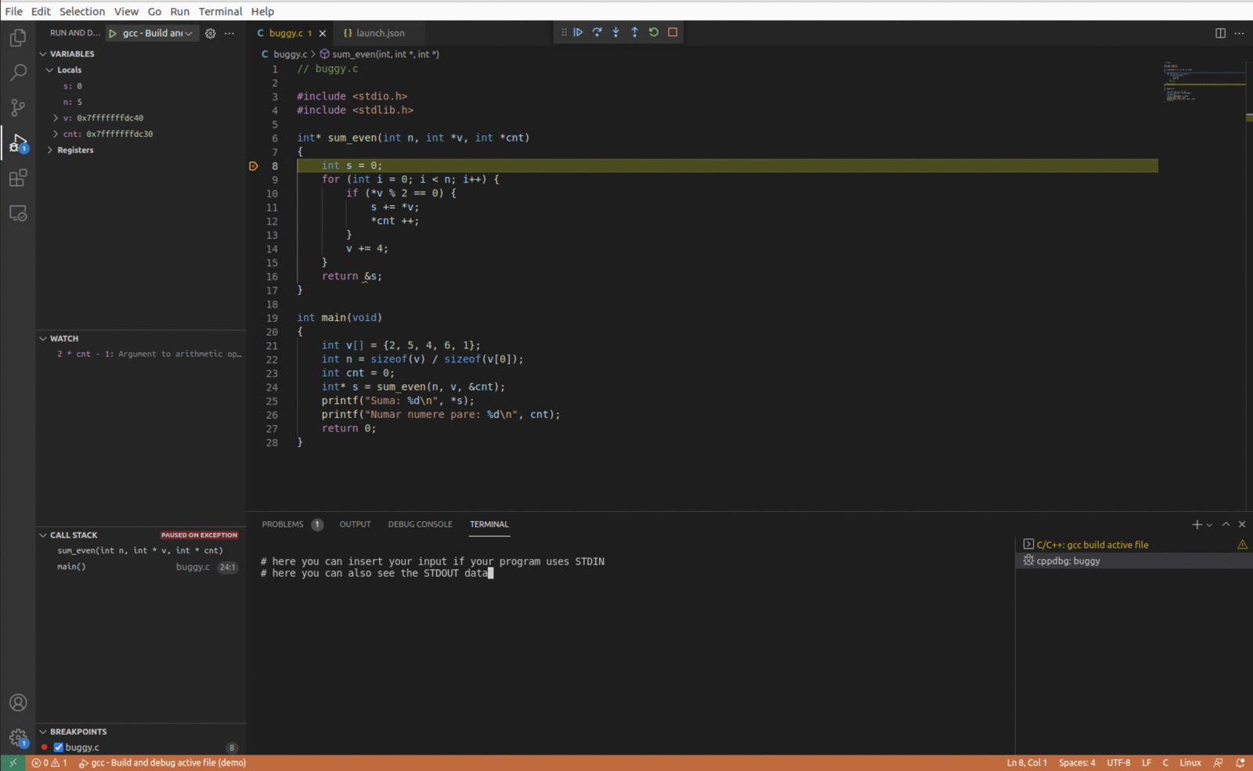Open the gcc build configuration dropdown
Viewport: 1253px width, 771px height.
(x=187, y=33)
